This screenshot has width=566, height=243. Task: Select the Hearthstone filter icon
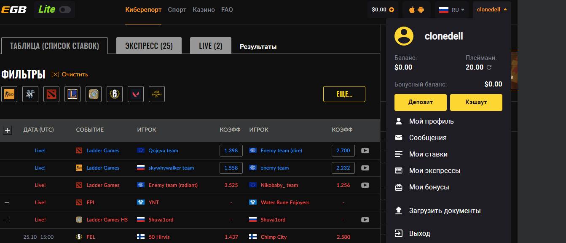click(x=94, y=94)
